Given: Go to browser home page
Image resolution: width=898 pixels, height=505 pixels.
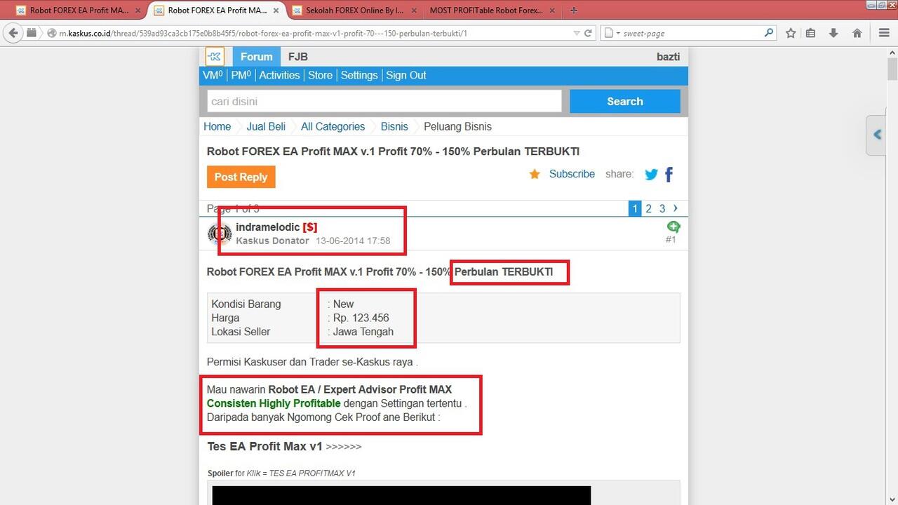Looking at the screenshot, I should click(857, 33).
